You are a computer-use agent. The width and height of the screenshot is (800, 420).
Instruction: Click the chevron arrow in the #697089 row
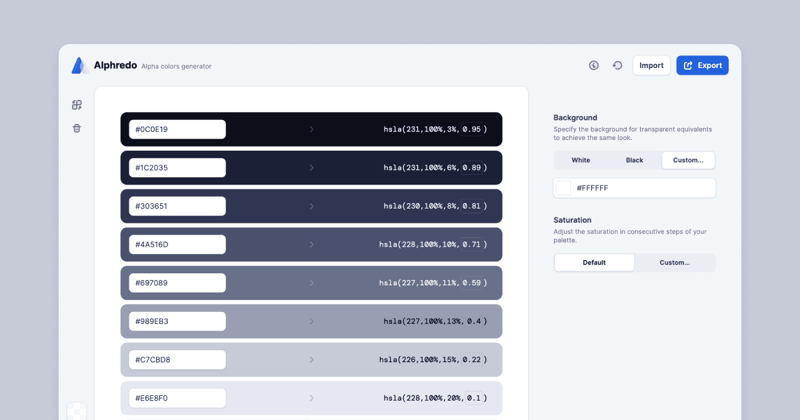[311, 283]
